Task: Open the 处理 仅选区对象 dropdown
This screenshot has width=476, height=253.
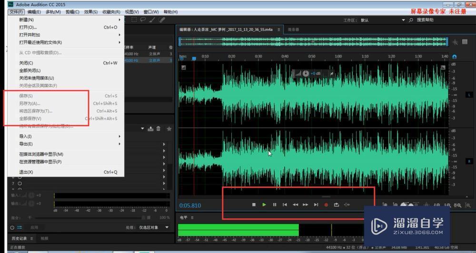Action: click(x=154, y=227)
